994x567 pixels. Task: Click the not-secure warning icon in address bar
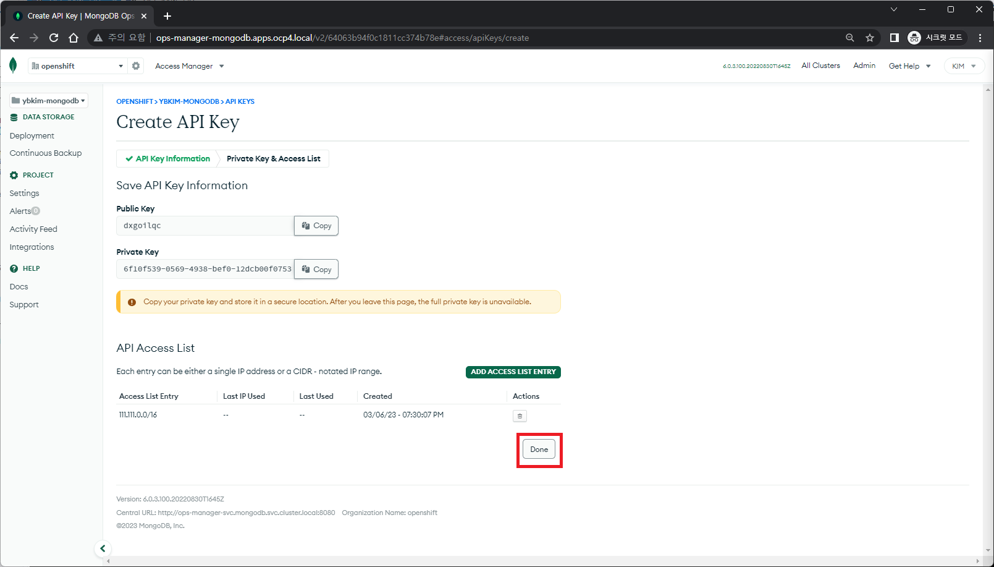[x=98, y=38]
